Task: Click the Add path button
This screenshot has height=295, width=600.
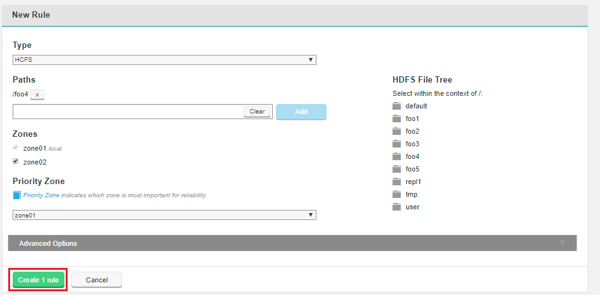Action: [301, 112]
